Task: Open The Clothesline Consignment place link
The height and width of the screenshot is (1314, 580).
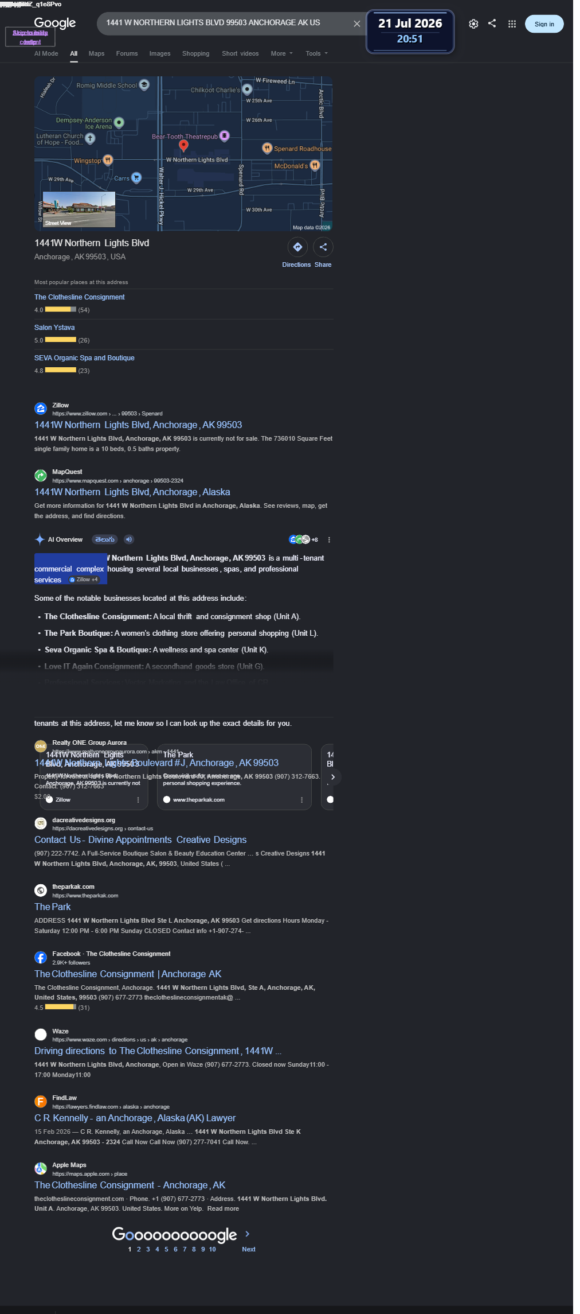Action: [79, 297]
